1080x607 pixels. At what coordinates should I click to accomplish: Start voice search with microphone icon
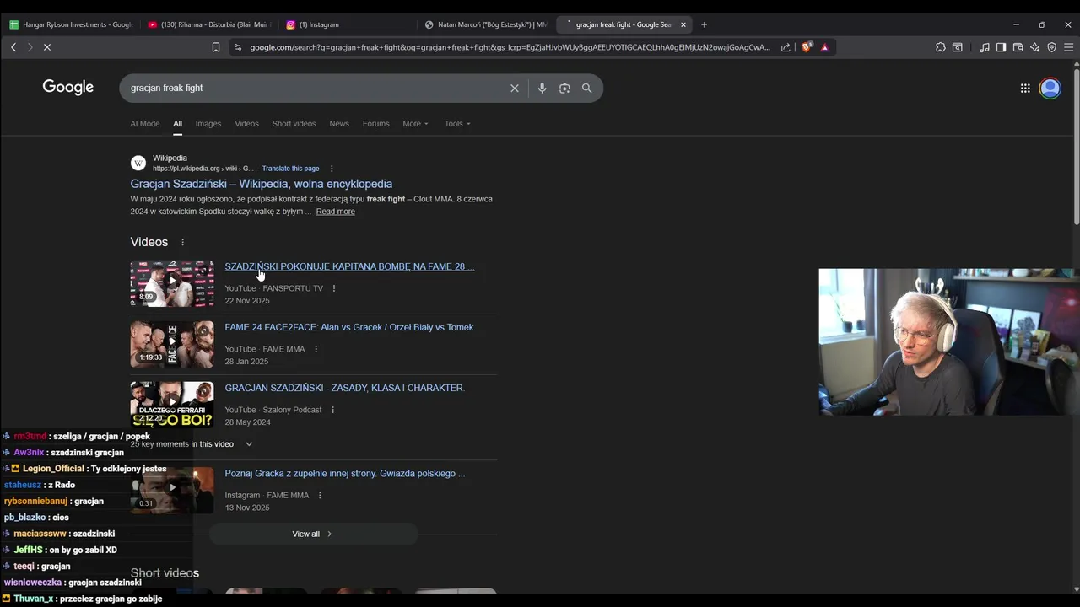pyautogui.click(x=542, y=88)
